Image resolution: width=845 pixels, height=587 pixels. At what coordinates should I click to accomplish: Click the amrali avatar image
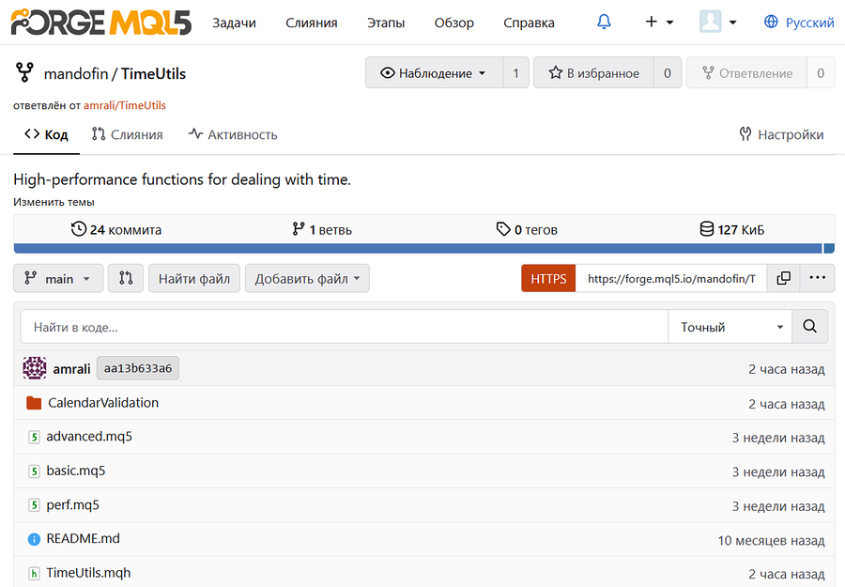click(x=35, y=368)
